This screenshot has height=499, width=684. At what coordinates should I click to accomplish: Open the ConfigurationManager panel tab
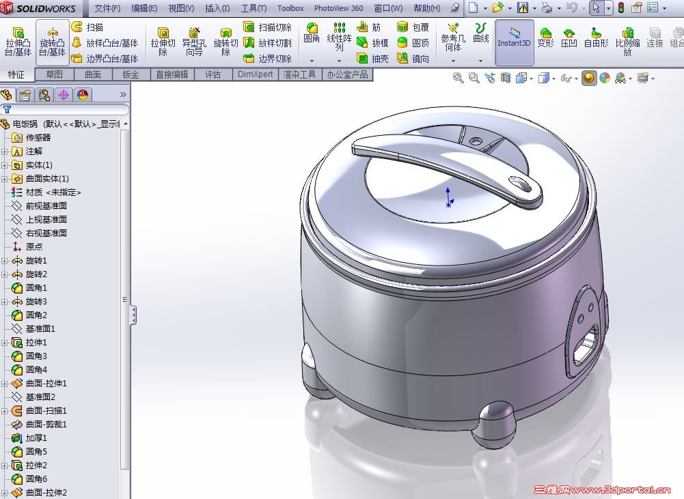point(44,95)
